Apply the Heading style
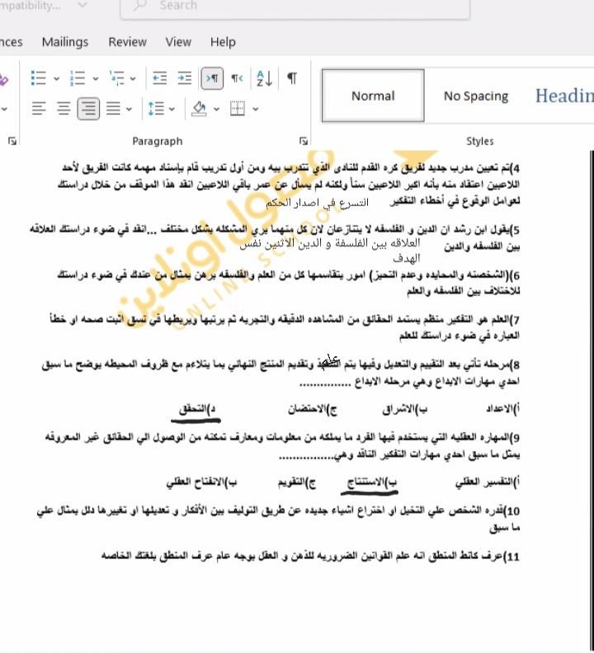This screenshot has height=653, width=594. pyautogui.click(x=564, y=96)
